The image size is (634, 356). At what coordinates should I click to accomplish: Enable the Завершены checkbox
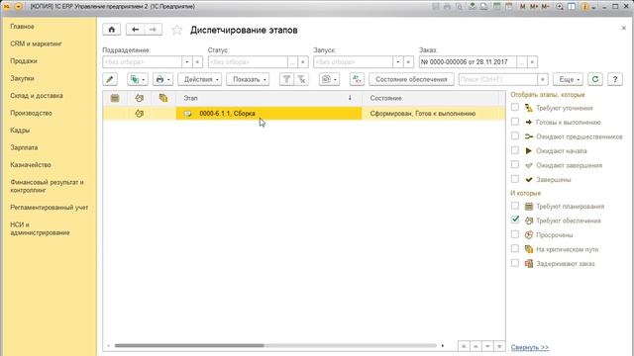click(x=515, y=179)
